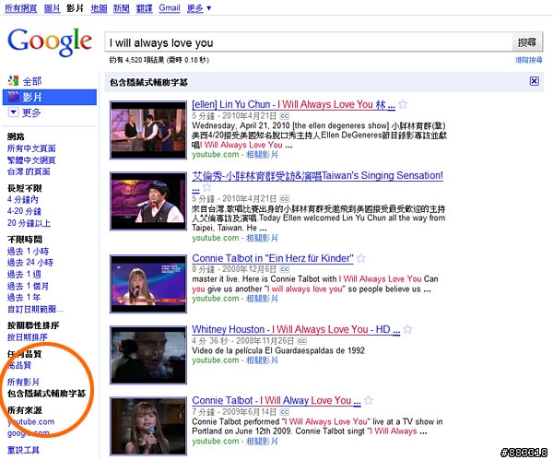Open Connie Talbot Ein Herz für Kinder title

[273, 258]
